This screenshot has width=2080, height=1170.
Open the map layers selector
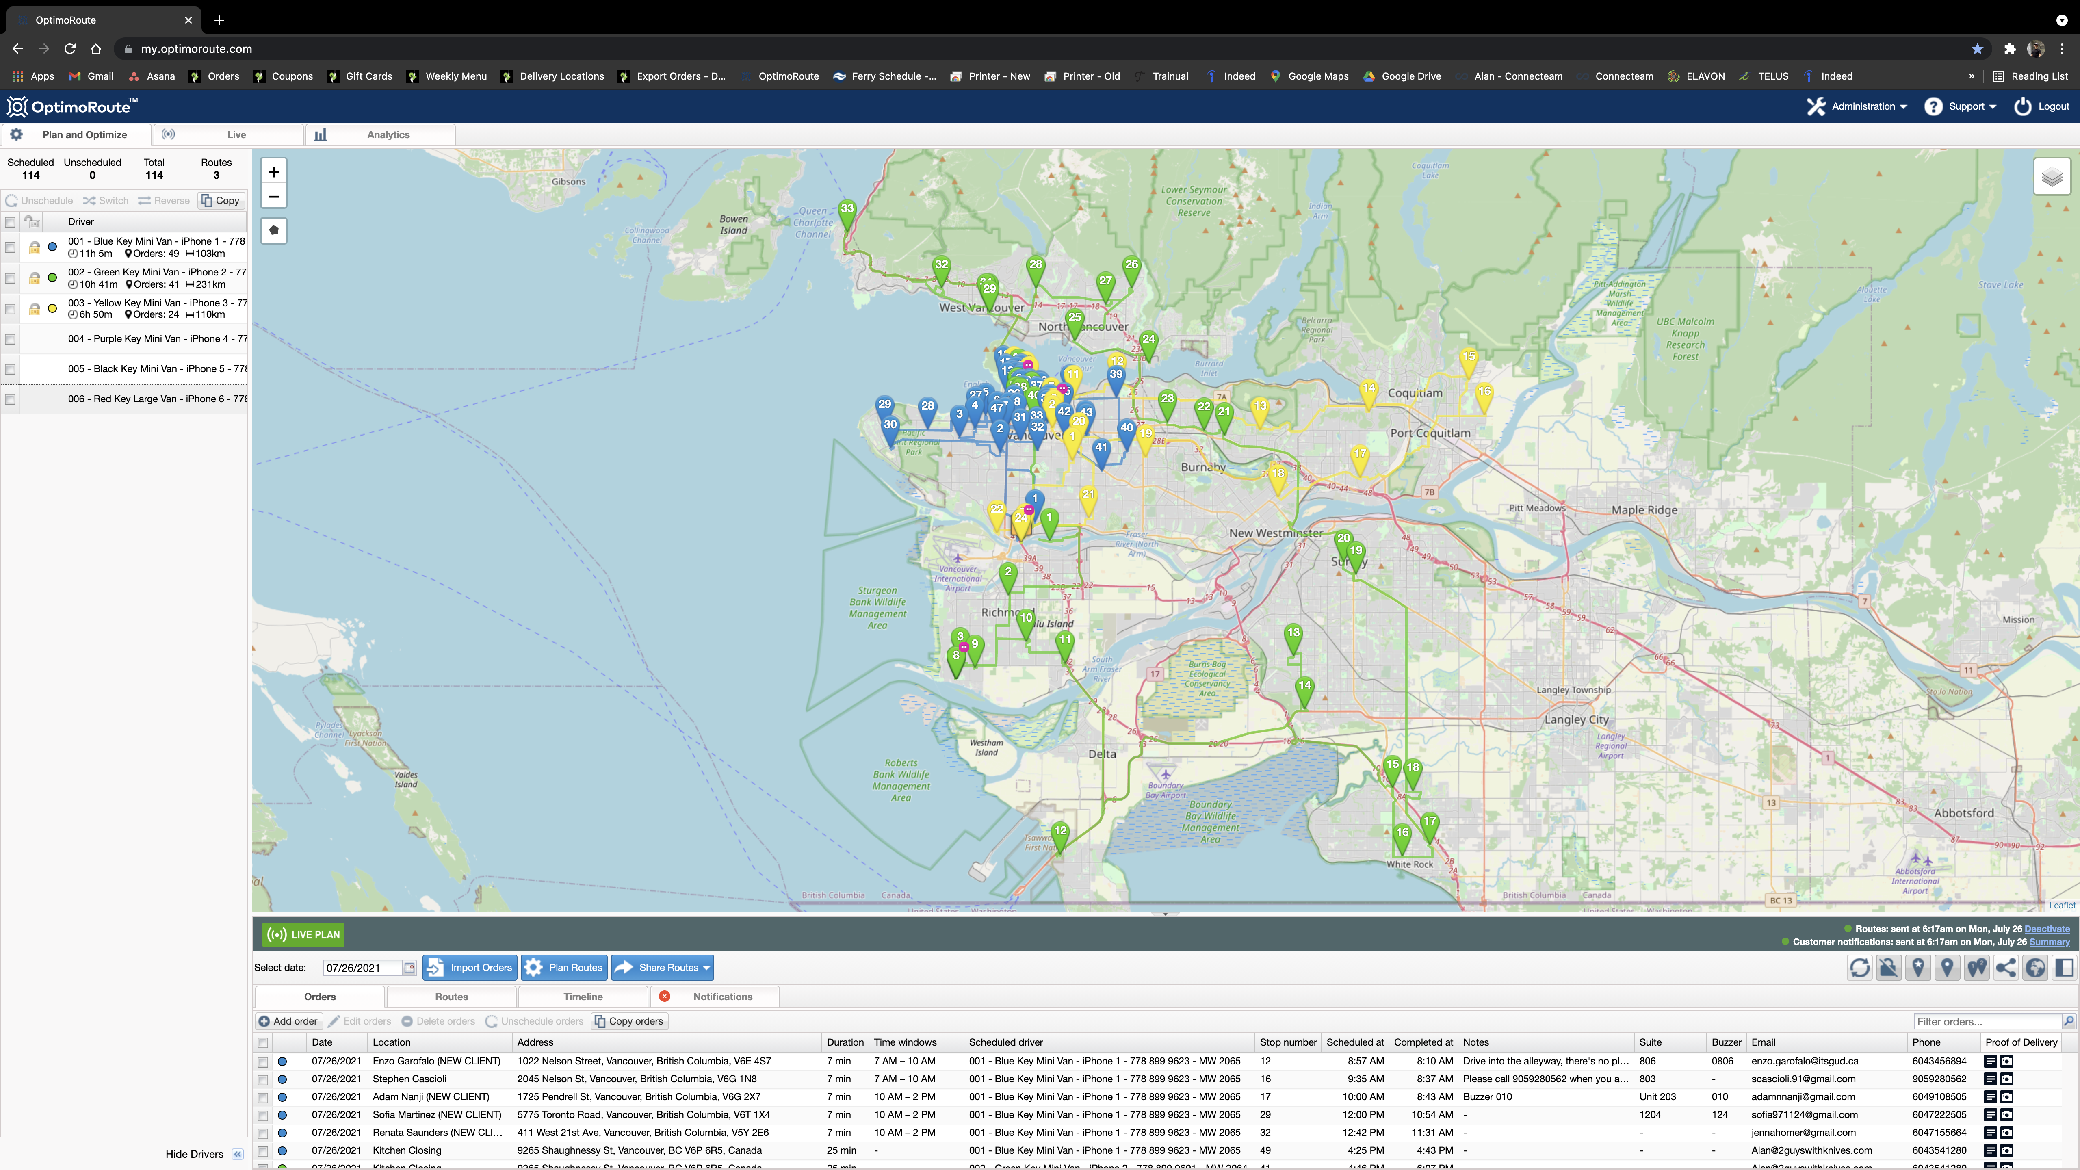point(2052,177)
